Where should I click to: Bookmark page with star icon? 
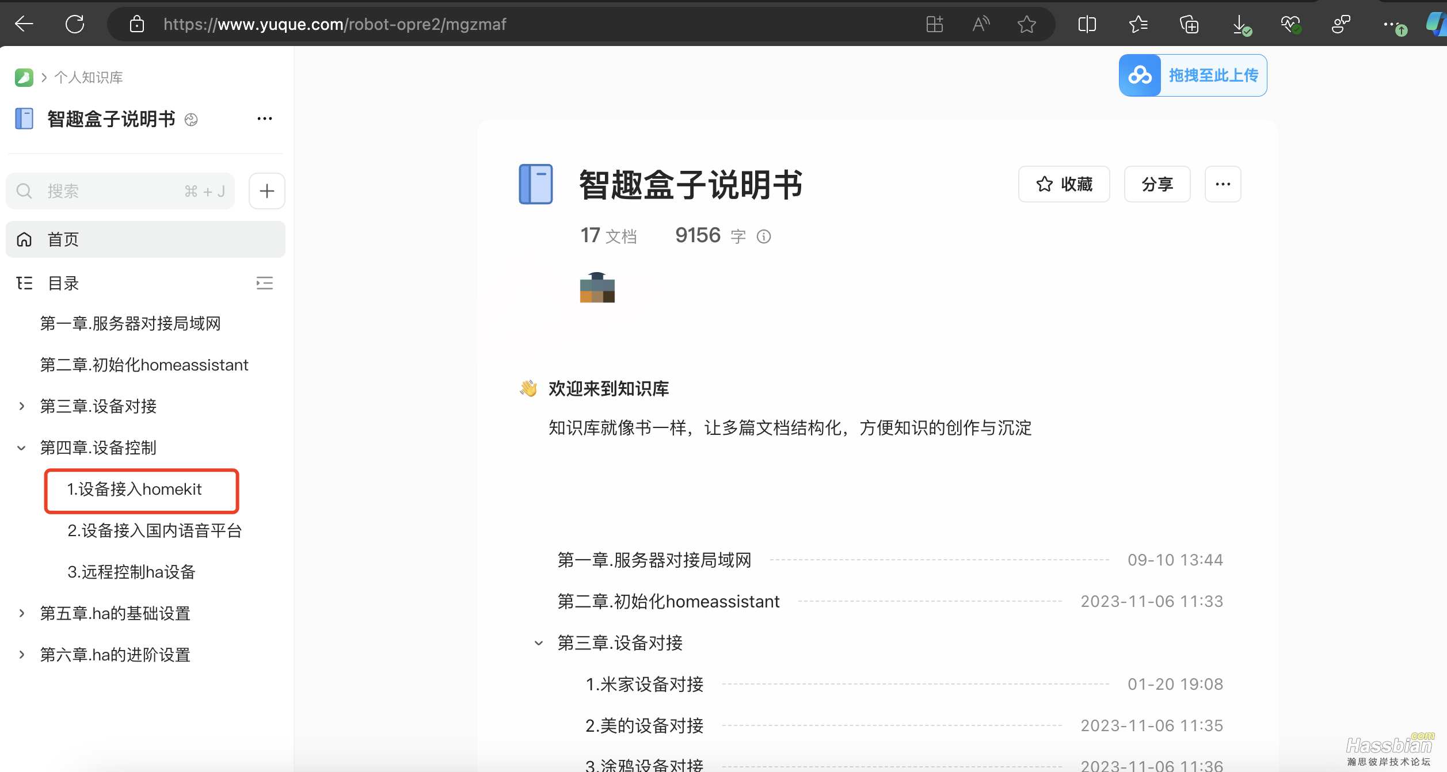pyautogui.click(x=1026, y=24)
